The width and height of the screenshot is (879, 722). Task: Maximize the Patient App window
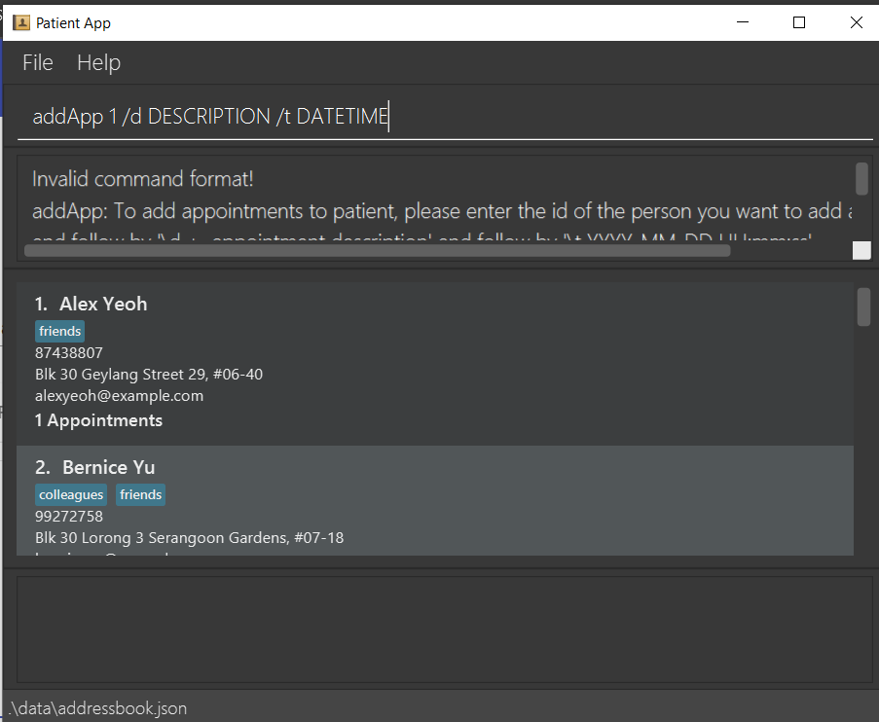pos(799,22)
